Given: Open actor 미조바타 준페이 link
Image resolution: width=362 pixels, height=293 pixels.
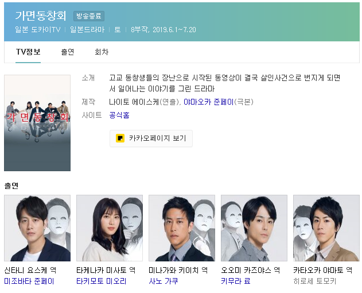Looking at the screenshot, I should [29, 281].
